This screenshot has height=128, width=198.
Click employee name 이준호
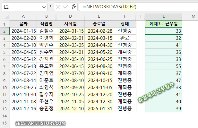pos(46,81)
